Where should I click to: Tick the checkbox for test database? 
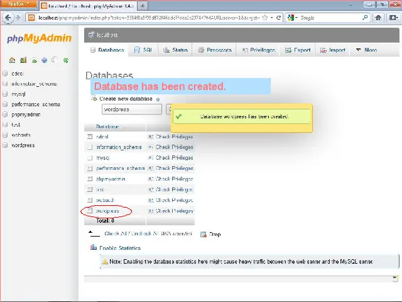click(x=89, y=189)
